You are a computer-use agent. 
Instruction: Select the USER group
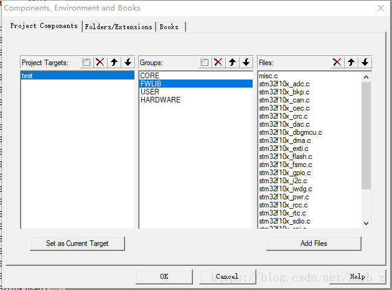pyautogui.click(x=196, y=92)
